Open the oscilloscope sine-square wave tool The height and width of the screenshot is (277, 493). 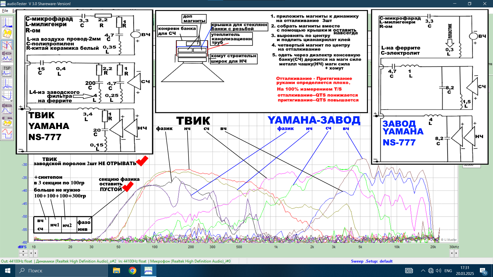[7, 134]
